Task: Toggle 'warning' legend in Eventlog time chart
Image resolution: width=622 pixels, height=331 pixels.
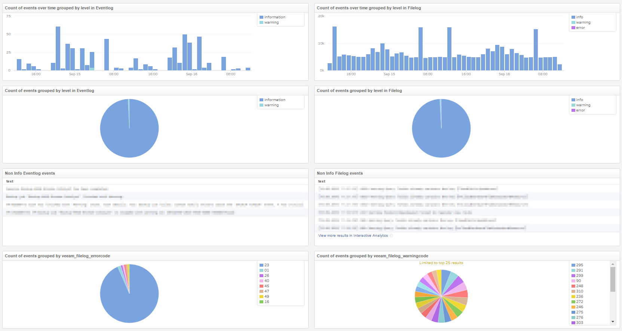Action: pos(269,22)
